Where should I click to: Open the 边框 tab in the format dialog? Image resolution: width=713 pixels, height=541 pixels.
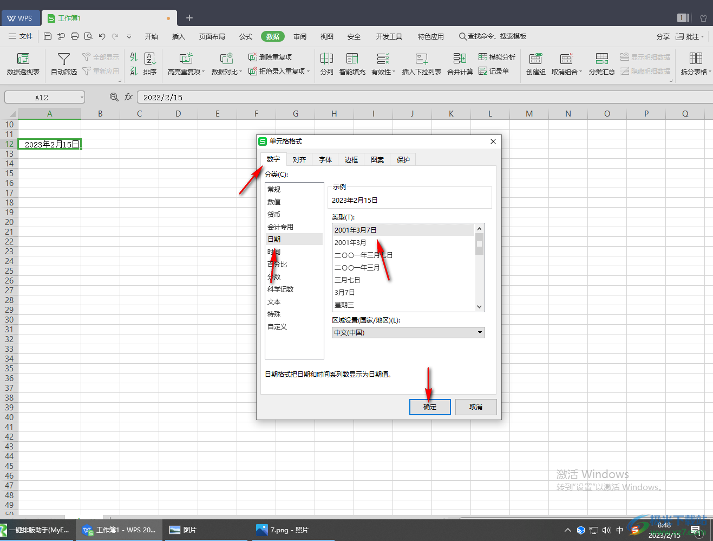point(351,159)
